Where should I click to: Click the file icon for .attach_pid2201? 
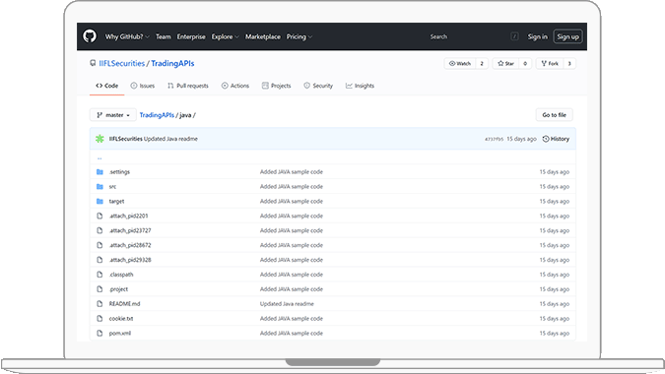100,216
